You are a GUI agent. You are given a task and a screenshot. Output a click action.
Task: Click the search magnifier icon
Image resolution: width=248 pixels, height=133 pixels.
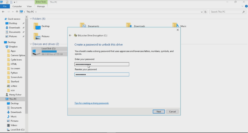244,12
